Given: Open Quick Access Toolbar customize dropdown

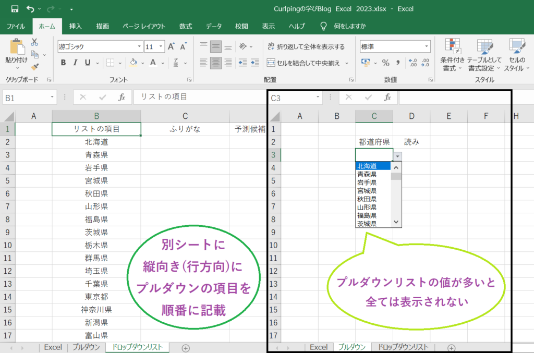Looking at the screenshot, I should (x=71, y=9).
